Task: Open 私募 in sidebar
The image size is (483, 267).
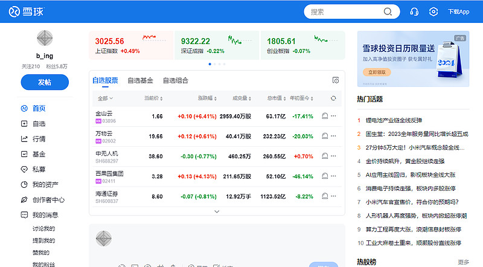Action: 33,169
